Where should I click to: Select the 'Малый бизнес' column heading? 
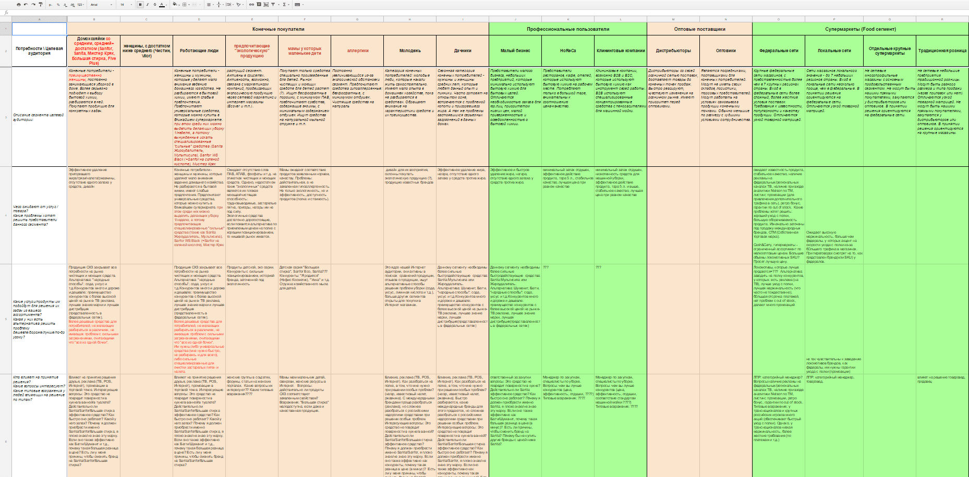point(515,51)
